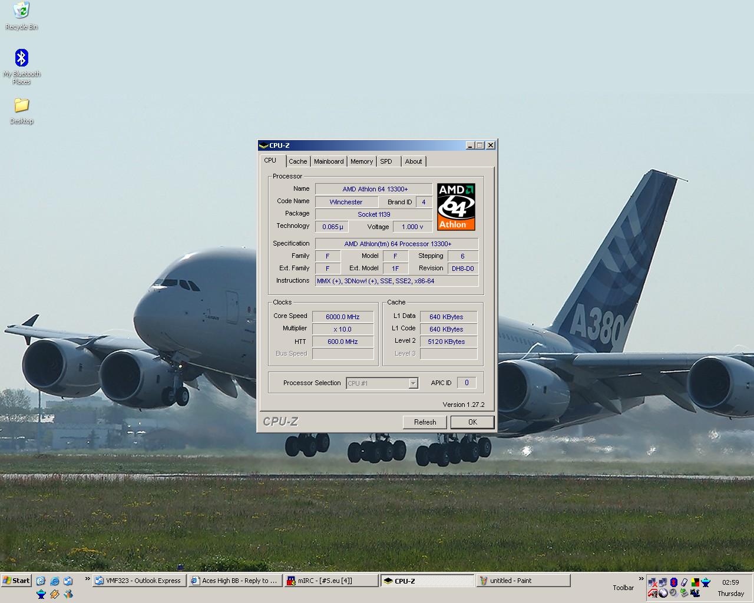Expand hidden Toolbar items chevron
The image size is (754, 603).
641,579
